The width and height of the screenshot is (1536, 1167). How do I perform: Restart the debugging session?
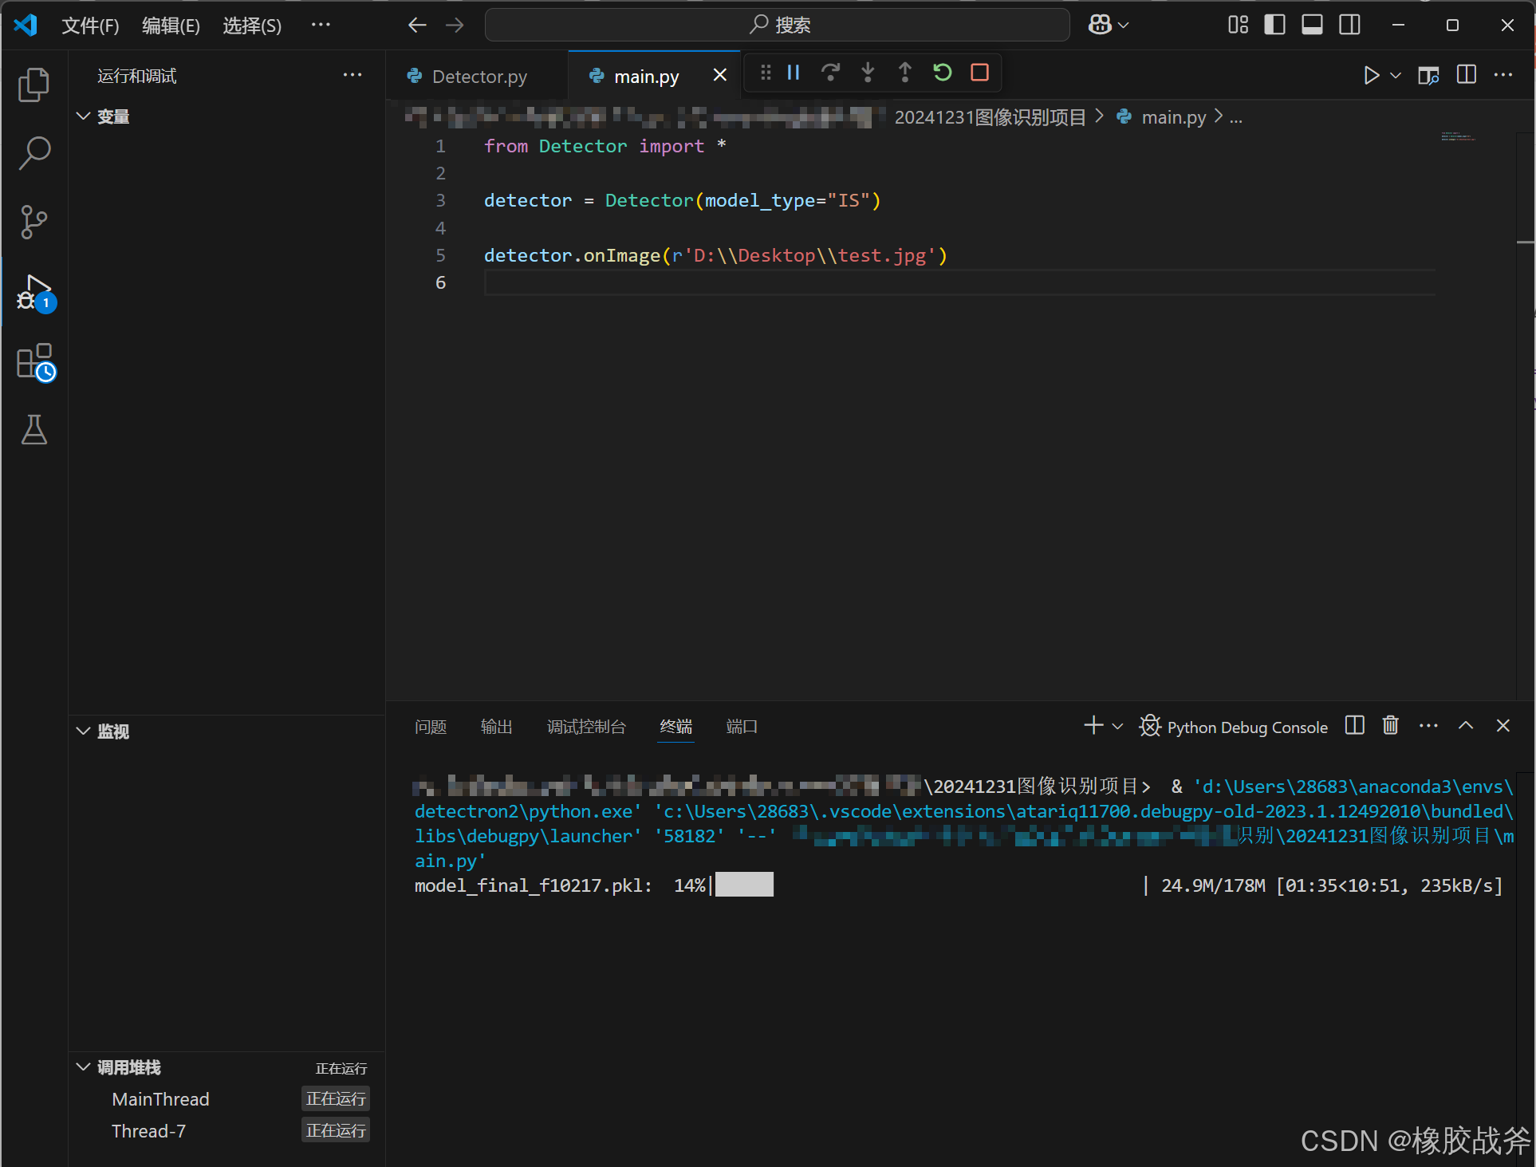click(942, 73)
